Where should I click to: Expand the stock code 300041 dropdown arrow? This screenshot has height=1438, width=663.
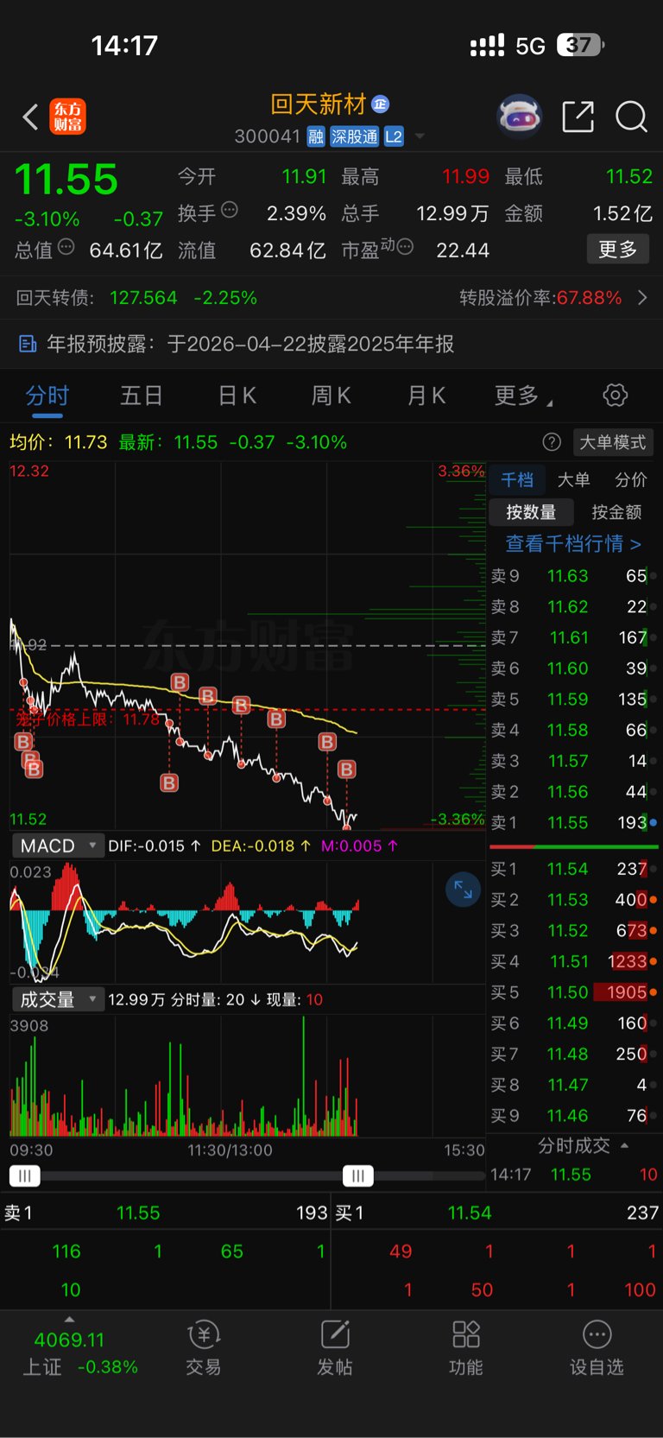pos(420,136)
